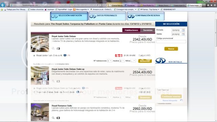Click the yellow Buscar button
217x122 pixels.
point(171,49)
